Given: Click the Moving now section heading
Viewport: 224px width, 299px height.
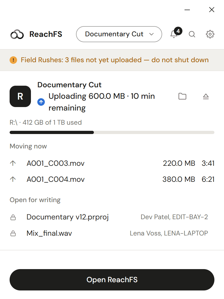Looking at the screenshot, I should (x=28, y=146).
